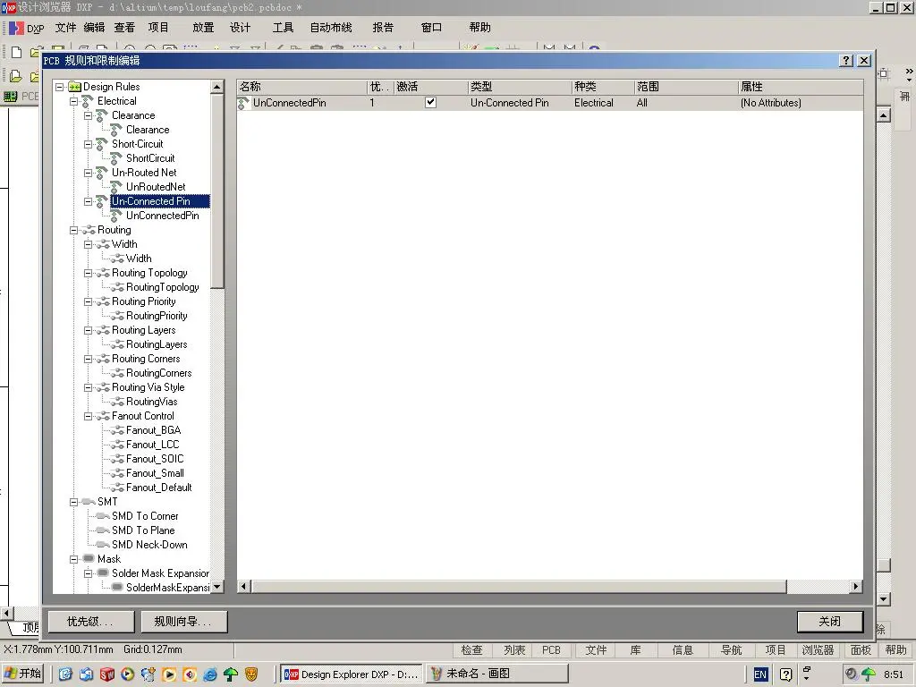Open the 报告 menu
The image size is (916, 687).
pyautogui.click(x=383, y=28)
